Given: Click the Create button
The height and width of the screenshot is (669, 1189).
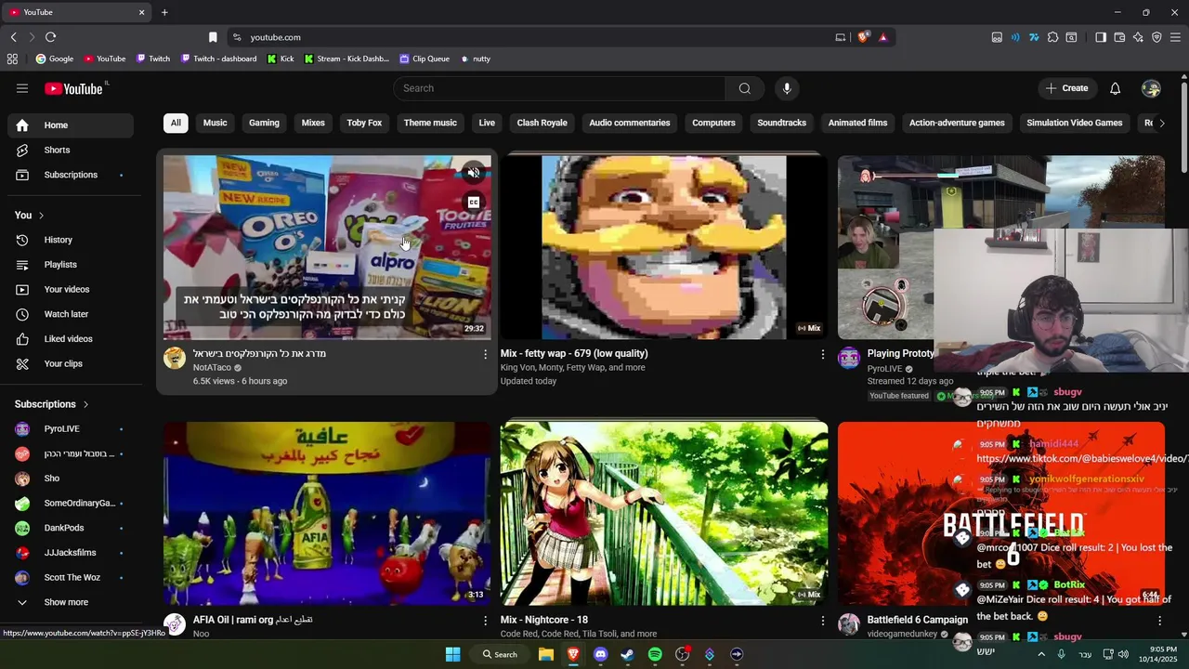Looking at the screenshot, I should click(1066, 88).
